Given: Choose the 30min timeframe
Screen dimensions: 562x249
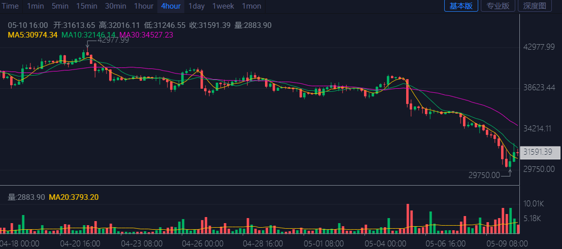Looking at the screenshot, I should coord(115,6).
